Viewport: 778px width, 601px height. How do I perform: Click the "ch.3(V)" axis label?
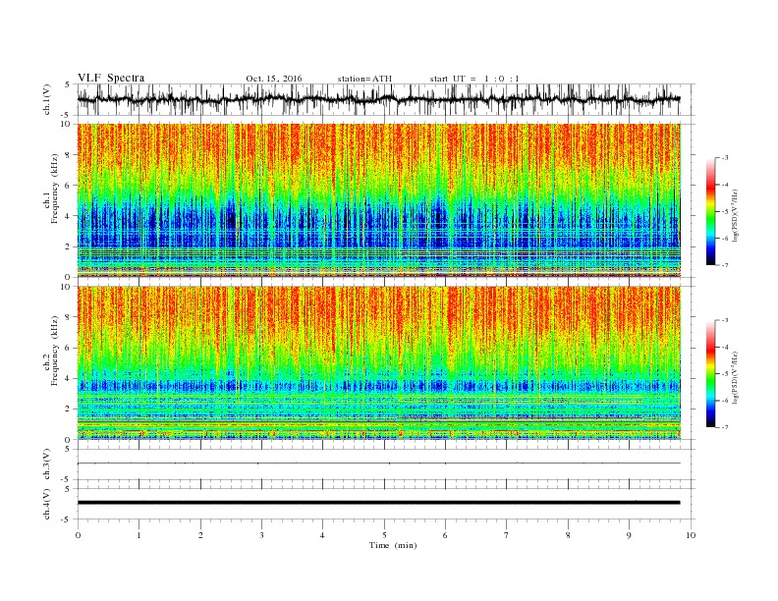pos(47,464)
